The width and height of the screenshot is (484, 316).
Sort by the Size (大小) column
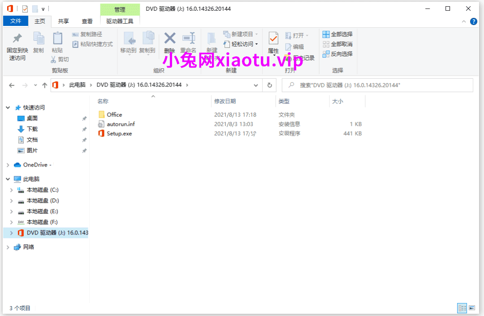337,101
